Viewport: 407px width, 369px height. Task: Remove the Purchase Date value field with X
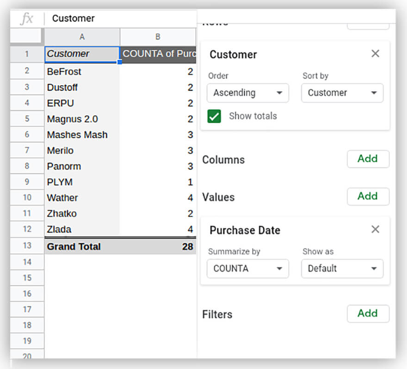pos(375,229)
